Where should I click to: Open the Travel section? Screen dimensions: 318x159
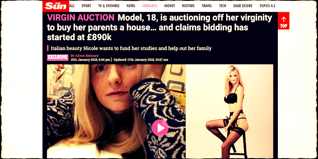pyautogui.click(x=207, y=6)
